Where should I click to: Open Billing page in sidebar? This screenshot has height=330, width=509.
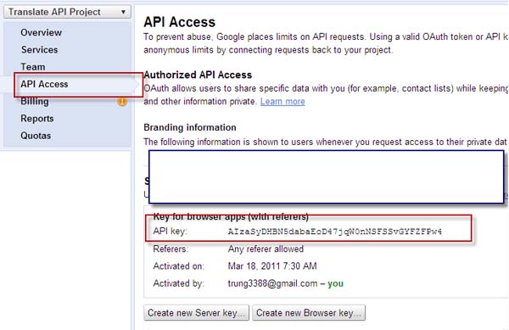point(35,101)
